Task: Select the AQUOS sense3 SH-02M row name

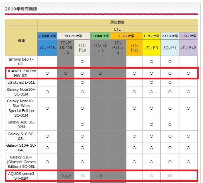Action: coord(21,176)
